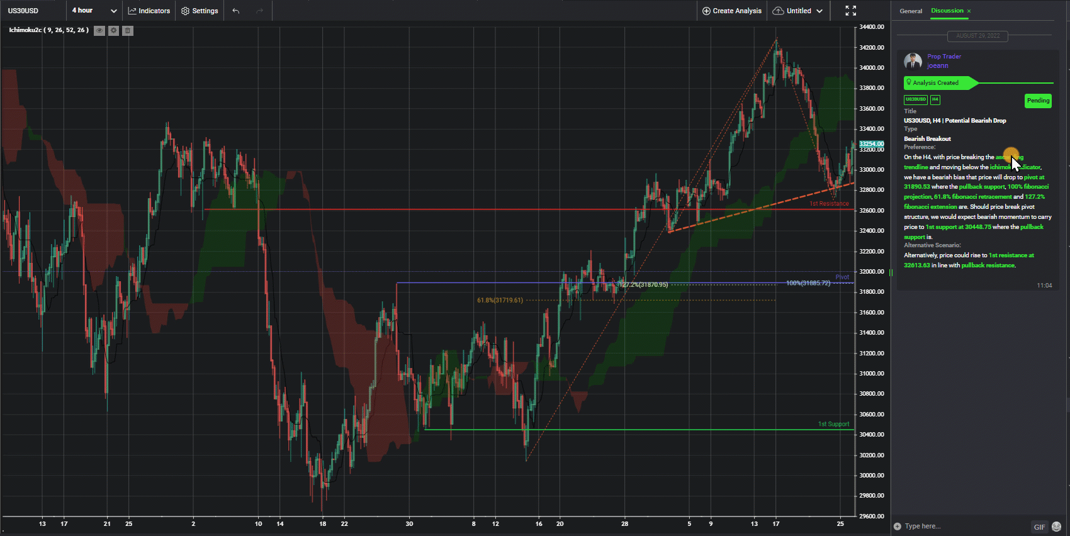
Task: Click the analysis title Potential Bearish Drop
Action: point(955,121)
